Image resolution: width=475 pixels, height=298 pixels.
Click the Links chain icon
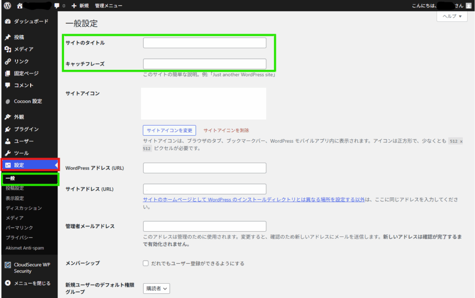coord(8,62)
